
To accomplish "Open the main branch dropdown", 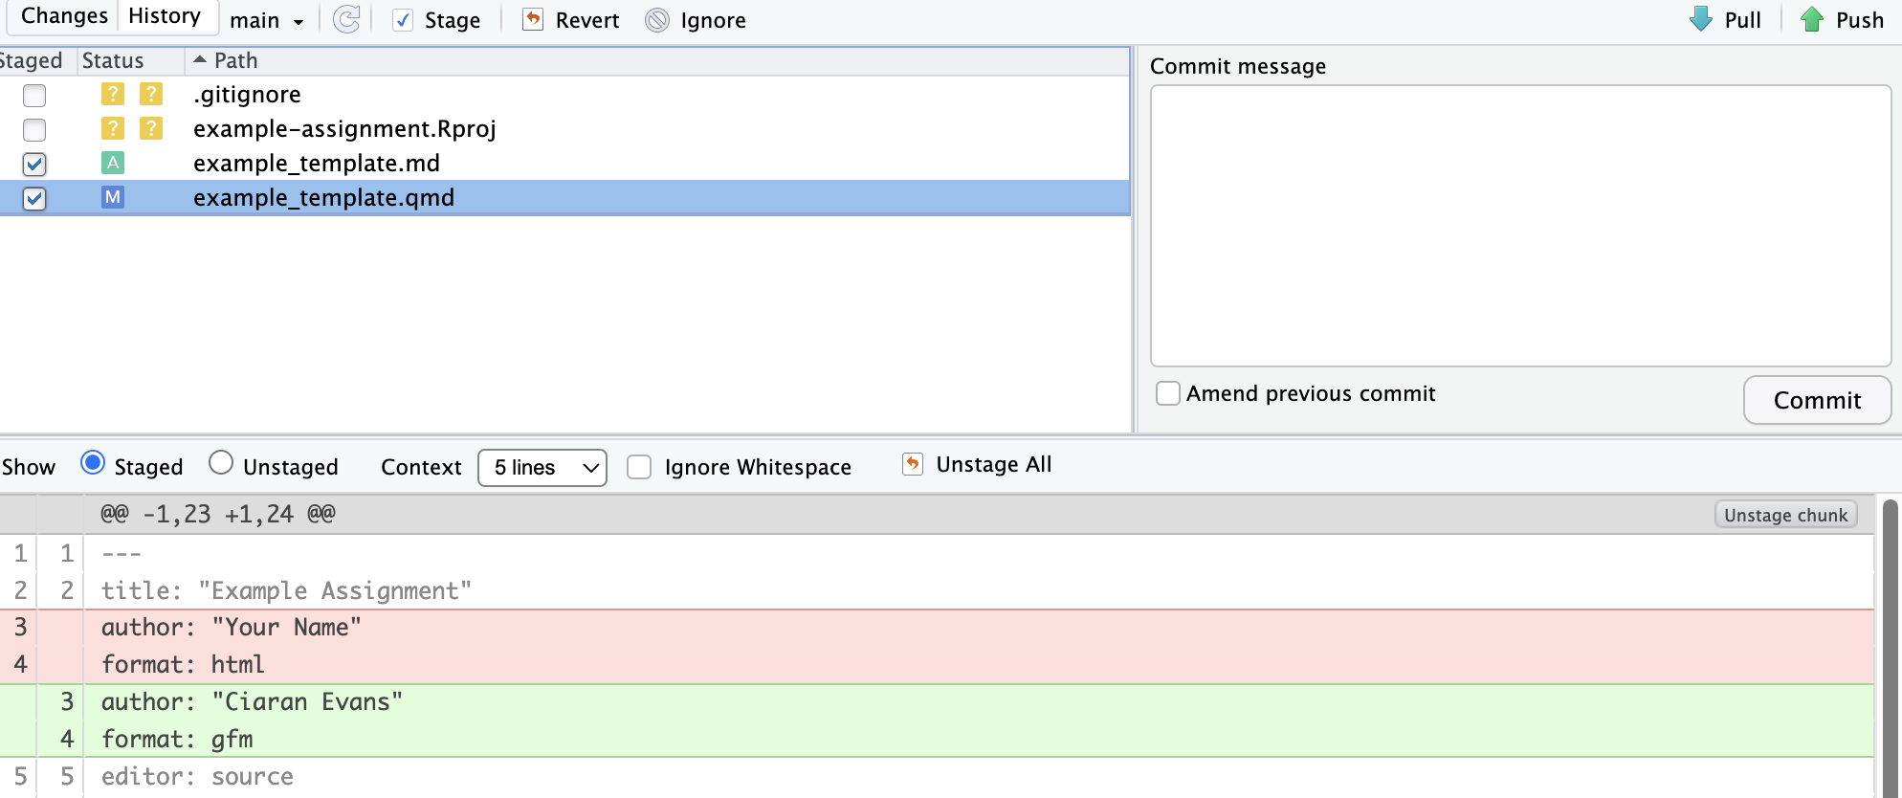I will [266, 20].
